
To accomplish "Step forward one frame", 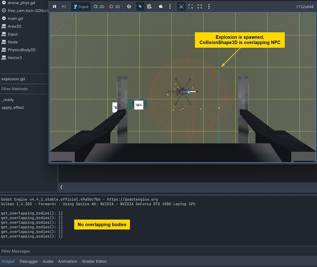I will coord(64,7).
